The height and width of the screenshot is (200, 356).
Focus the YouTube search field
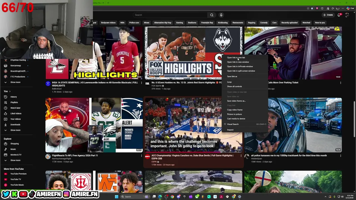click(170, 15)
